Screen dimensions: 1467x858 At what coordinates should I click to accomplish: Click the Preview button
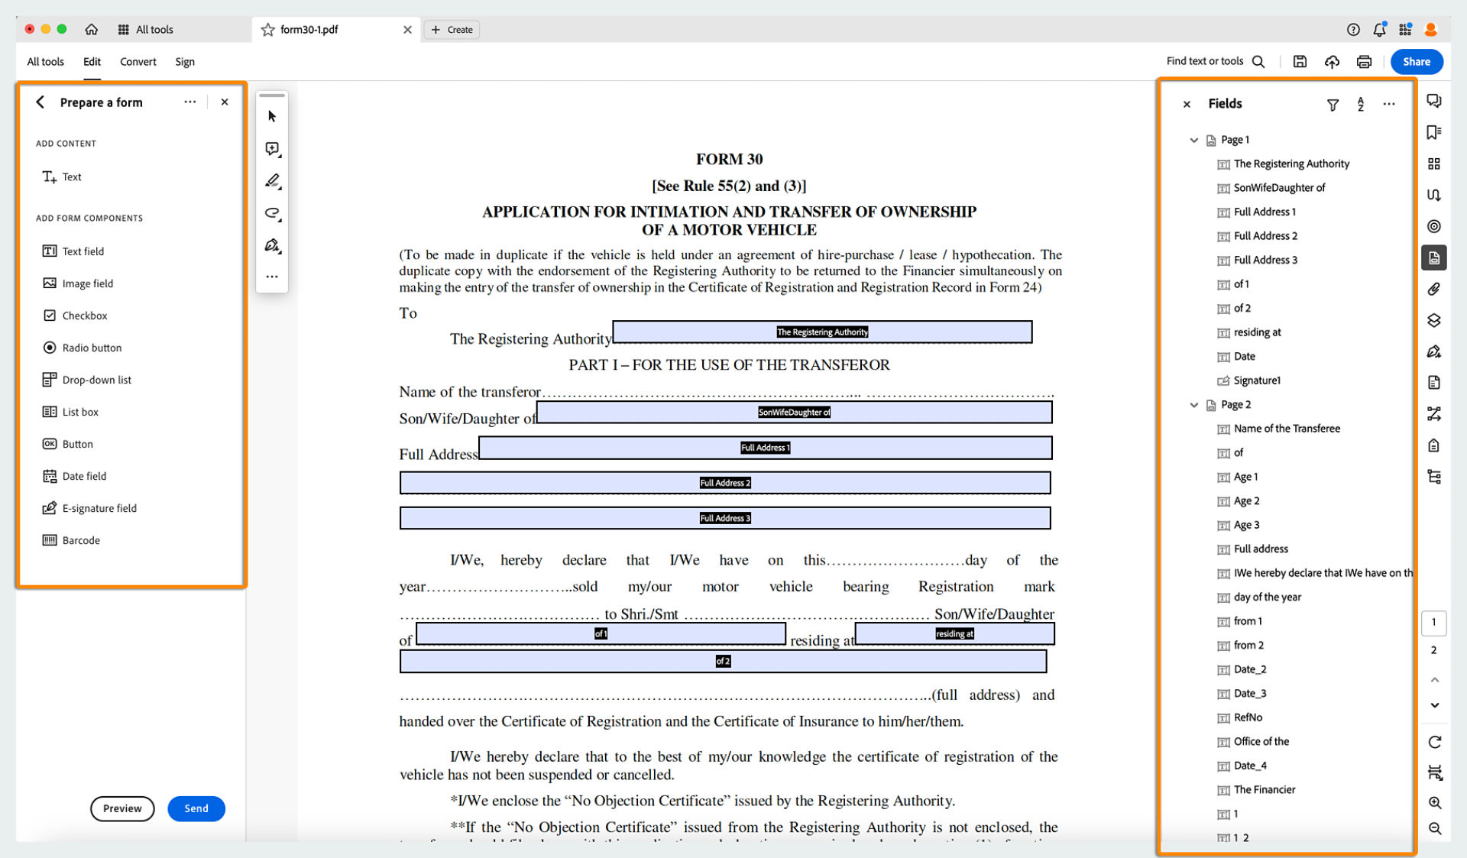coord(122,808)
